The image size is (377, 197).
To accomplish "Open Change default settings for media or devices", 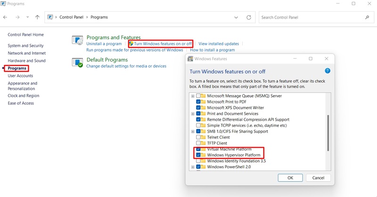I will 126,66.
